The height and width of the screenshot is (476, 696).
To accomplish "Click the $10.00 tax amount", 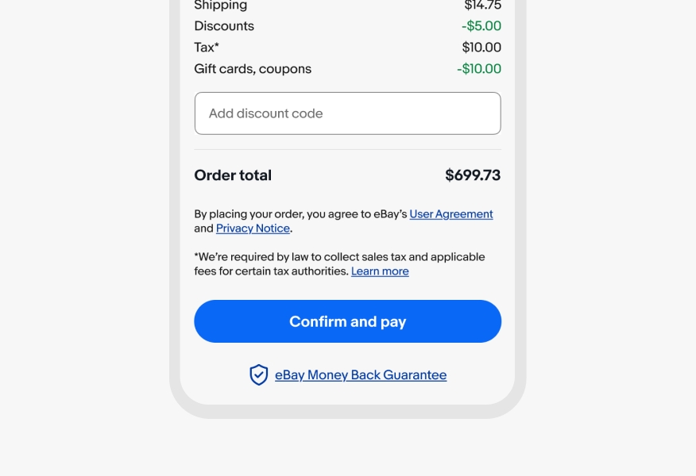I will pyautogui.click(x=481, y=48).
